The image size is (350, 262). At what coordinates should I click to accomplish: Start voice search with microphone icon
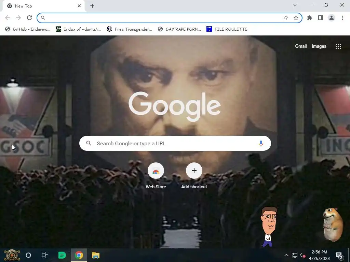click(x=261, y=143)
